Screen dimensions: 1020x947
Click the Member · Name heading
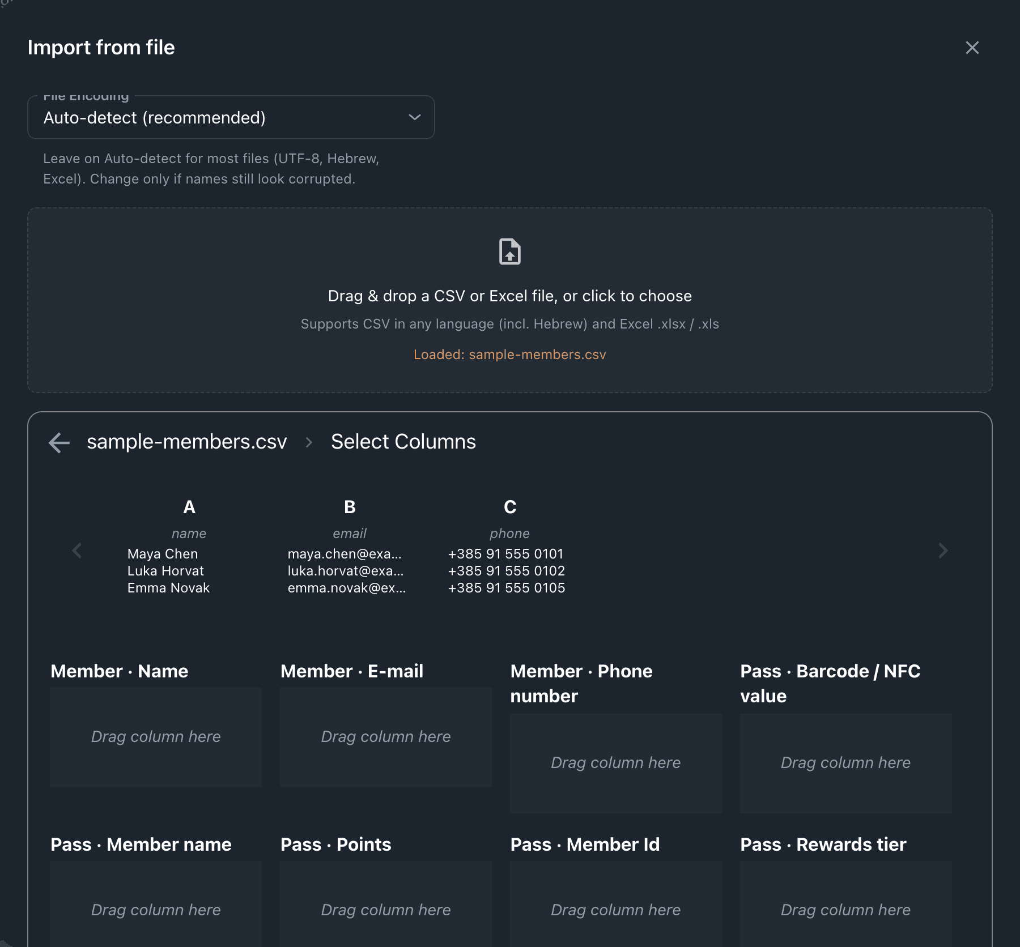click(x=119, y=671)
